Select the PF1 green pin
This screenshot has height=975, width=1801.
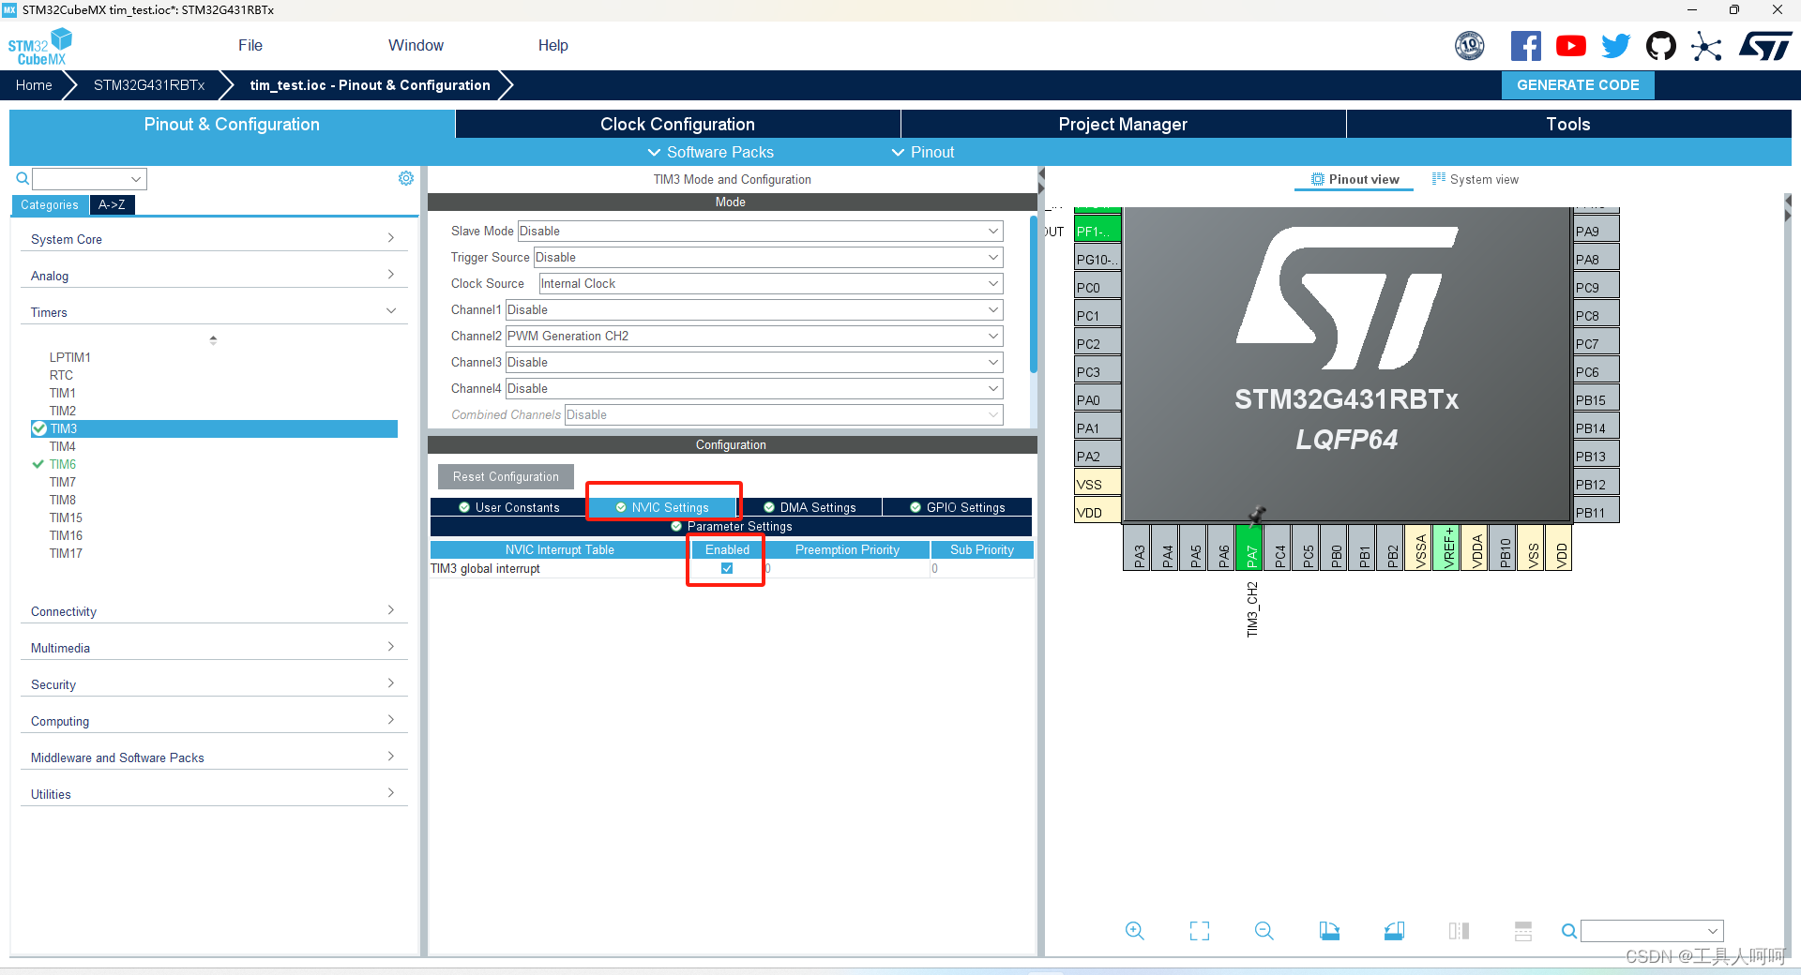(1097, 231)
